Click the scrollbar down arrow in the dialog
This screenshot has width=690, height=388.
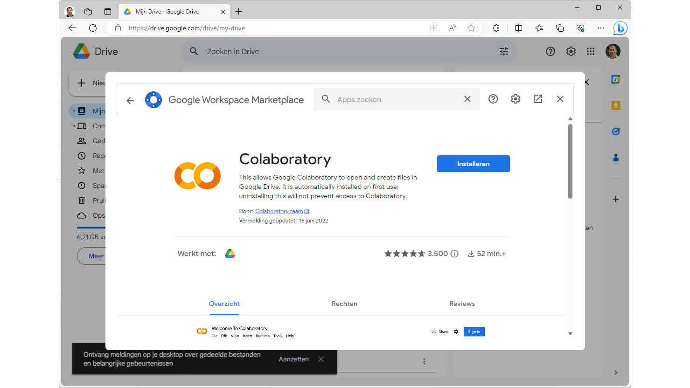tap(570, 333)
